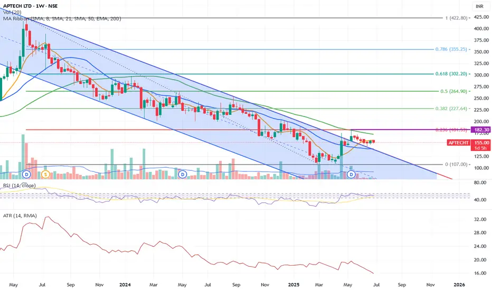This screenshot has height=290, width=492.
Task: Click the 28.00 value on ATR scale
Action: pyautogui.click(x=480, y=233)
